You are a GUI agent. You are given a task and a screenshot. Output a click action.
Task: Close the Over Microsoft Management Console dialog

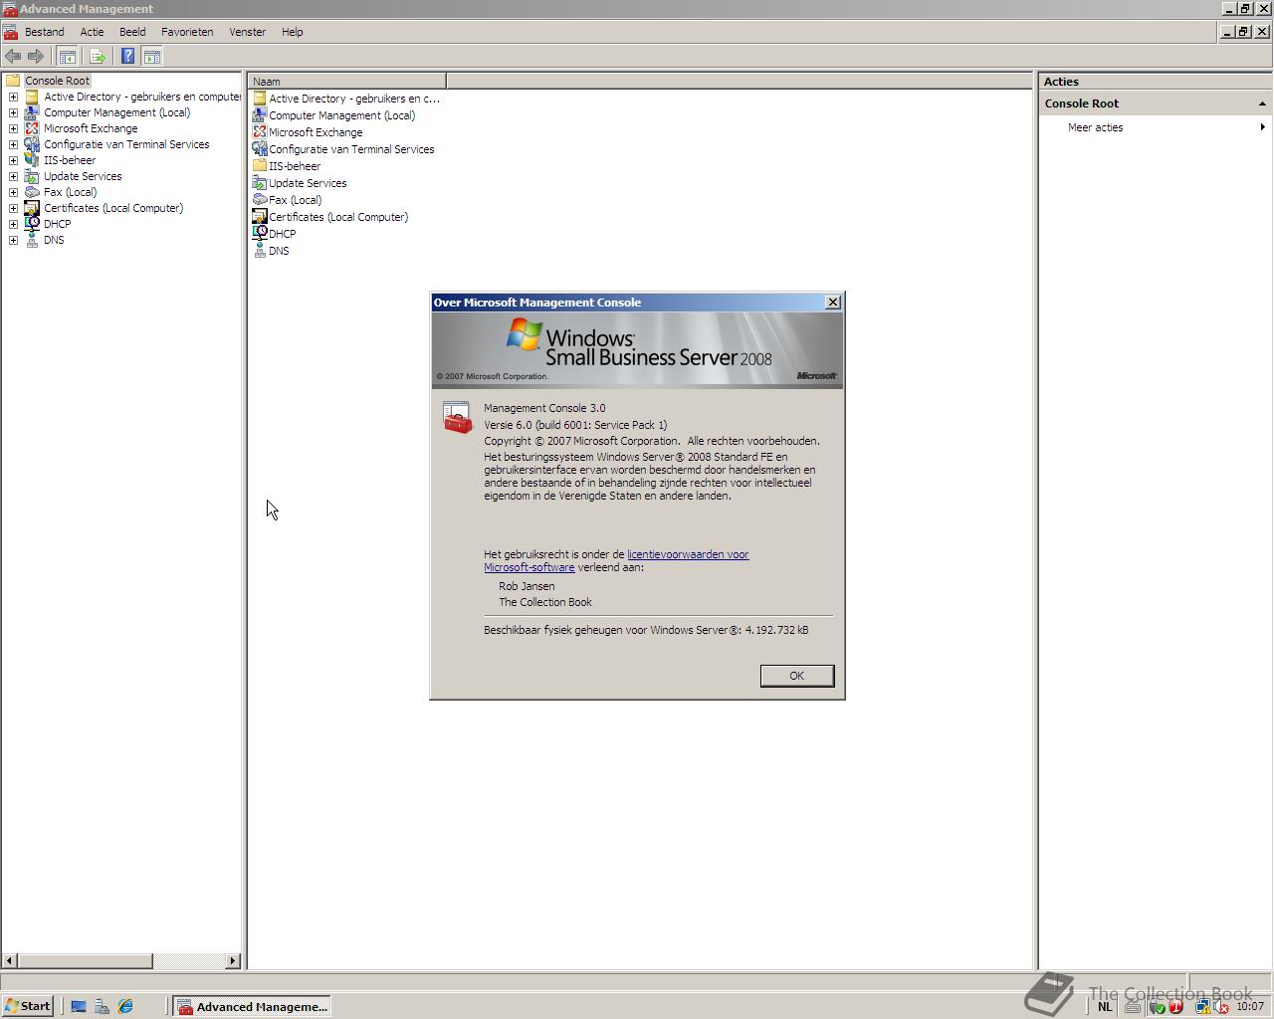pyautogui.click(x=833, y=303)
